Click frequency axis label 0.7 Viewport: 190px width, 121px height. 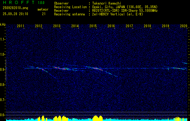pos(2,100)
